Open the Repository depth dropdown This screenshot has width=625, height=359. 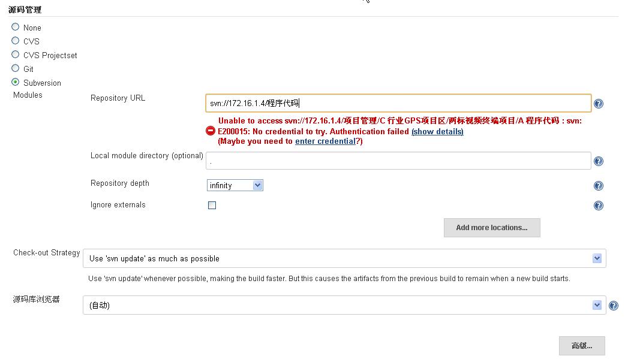235,185
